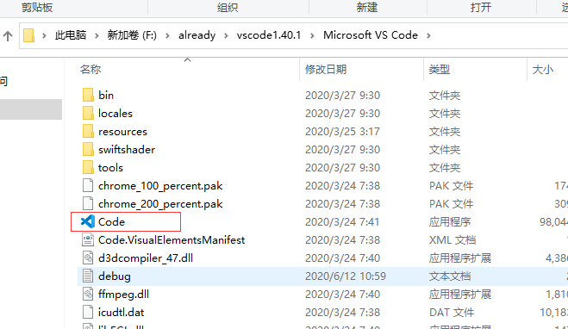568x329 pixels.
Task: Select the swiftshader folder icon
Action: coord(88,150)
